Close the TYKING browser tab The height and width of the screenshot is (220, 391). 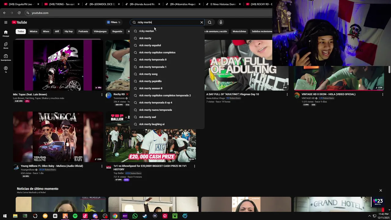79,4
